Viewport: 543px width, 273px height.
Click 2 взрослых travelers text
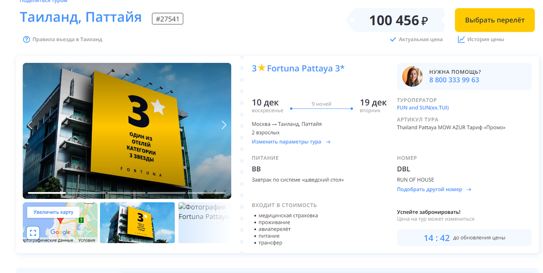click(266, 133)
